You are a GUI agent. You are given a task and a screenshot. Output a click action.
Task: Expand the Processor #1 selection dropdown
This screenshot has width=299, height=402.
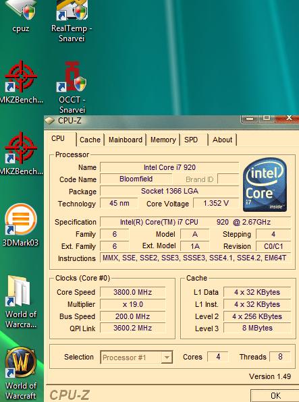(x=167, y=357)
